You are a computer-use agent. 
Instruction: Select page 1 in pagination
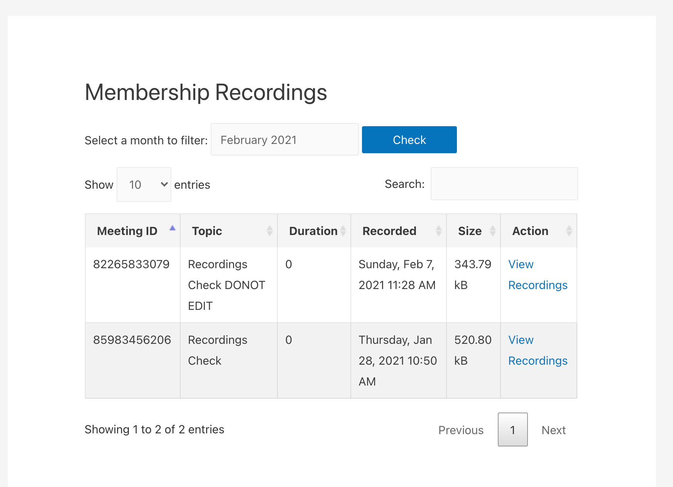coord(512,430)
